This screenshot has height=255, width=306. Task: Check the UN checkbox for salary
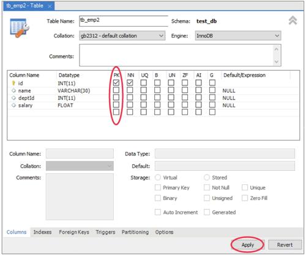pyautogui.click(x=171, y=104)
